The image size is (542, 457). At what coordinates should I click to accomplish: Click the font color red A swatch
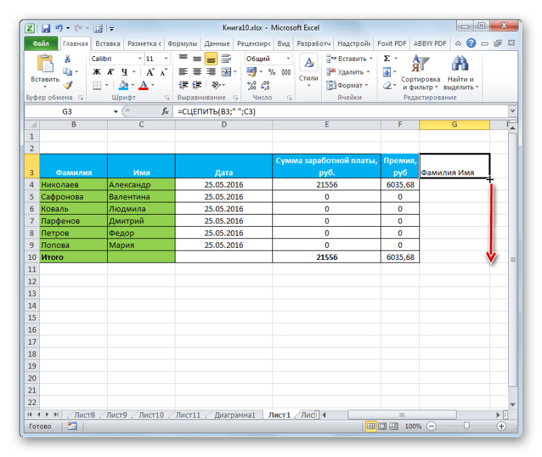[144, 85]
